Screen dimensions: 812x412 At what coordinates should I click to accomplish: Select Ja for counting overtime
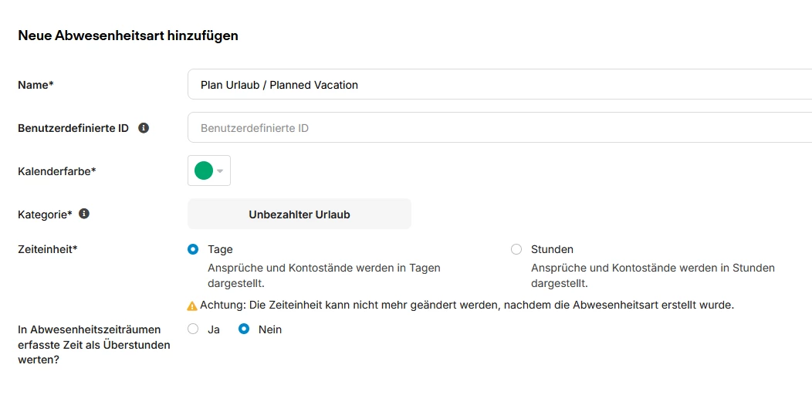click(193, 329)
